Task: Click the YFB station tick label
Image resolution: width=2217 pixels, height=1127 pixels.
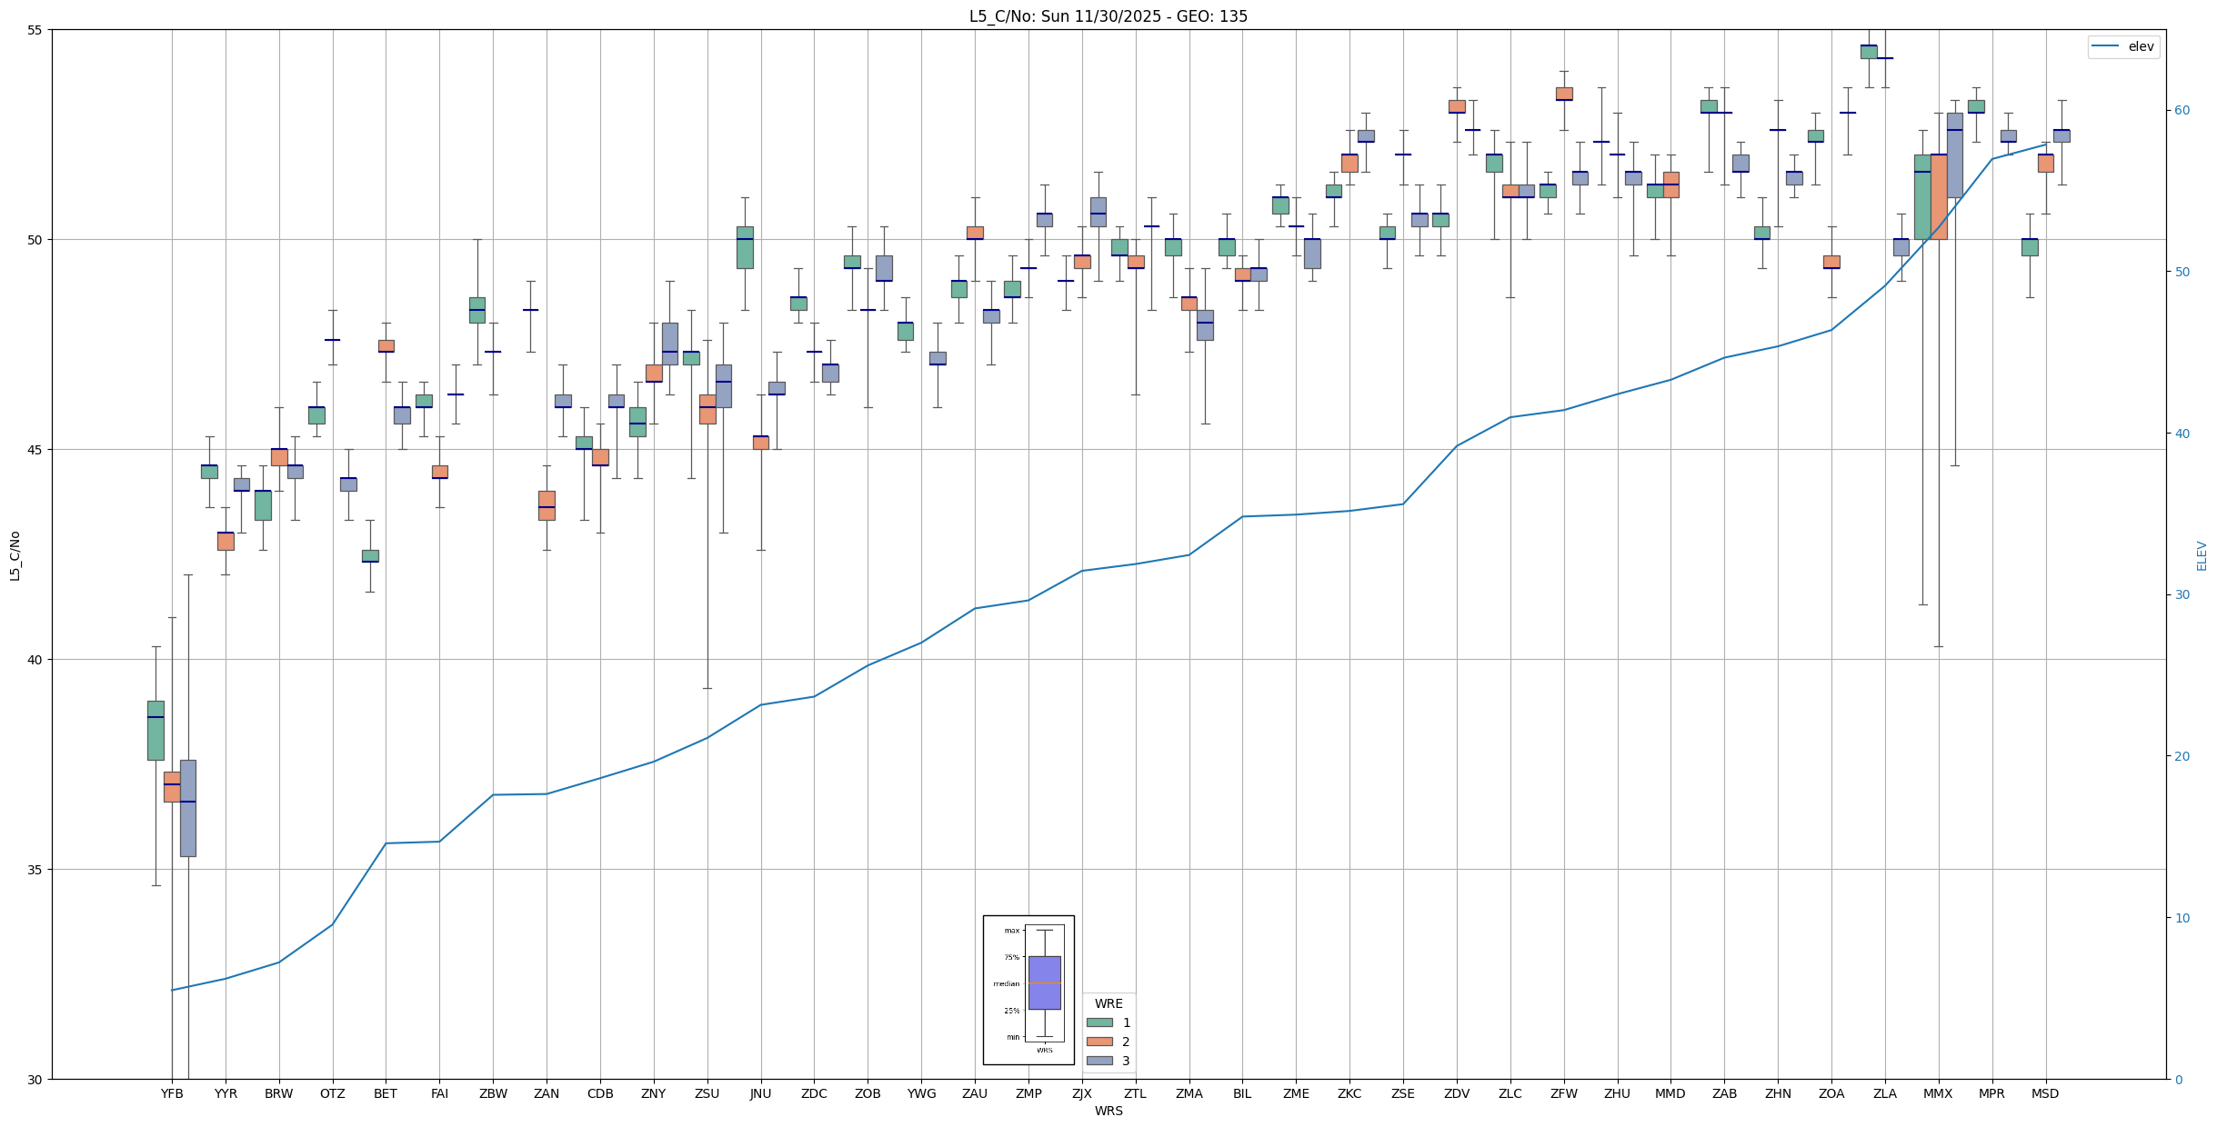Action: (172, 1093)
